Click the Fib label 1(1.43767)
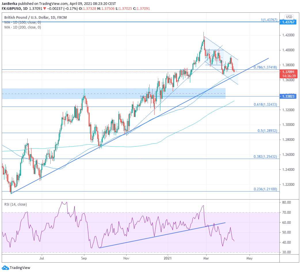This screenshot has height=273, width=301. pyautogui.click(x=269, y=20)
